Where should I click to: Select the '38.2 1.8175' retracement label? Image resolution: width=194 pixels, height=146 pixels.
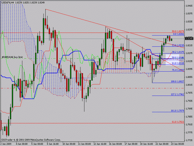(x=178, y=52)
